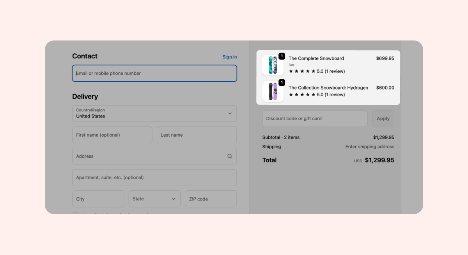Click the Discount code or gift card field

[x=314, y=118]
